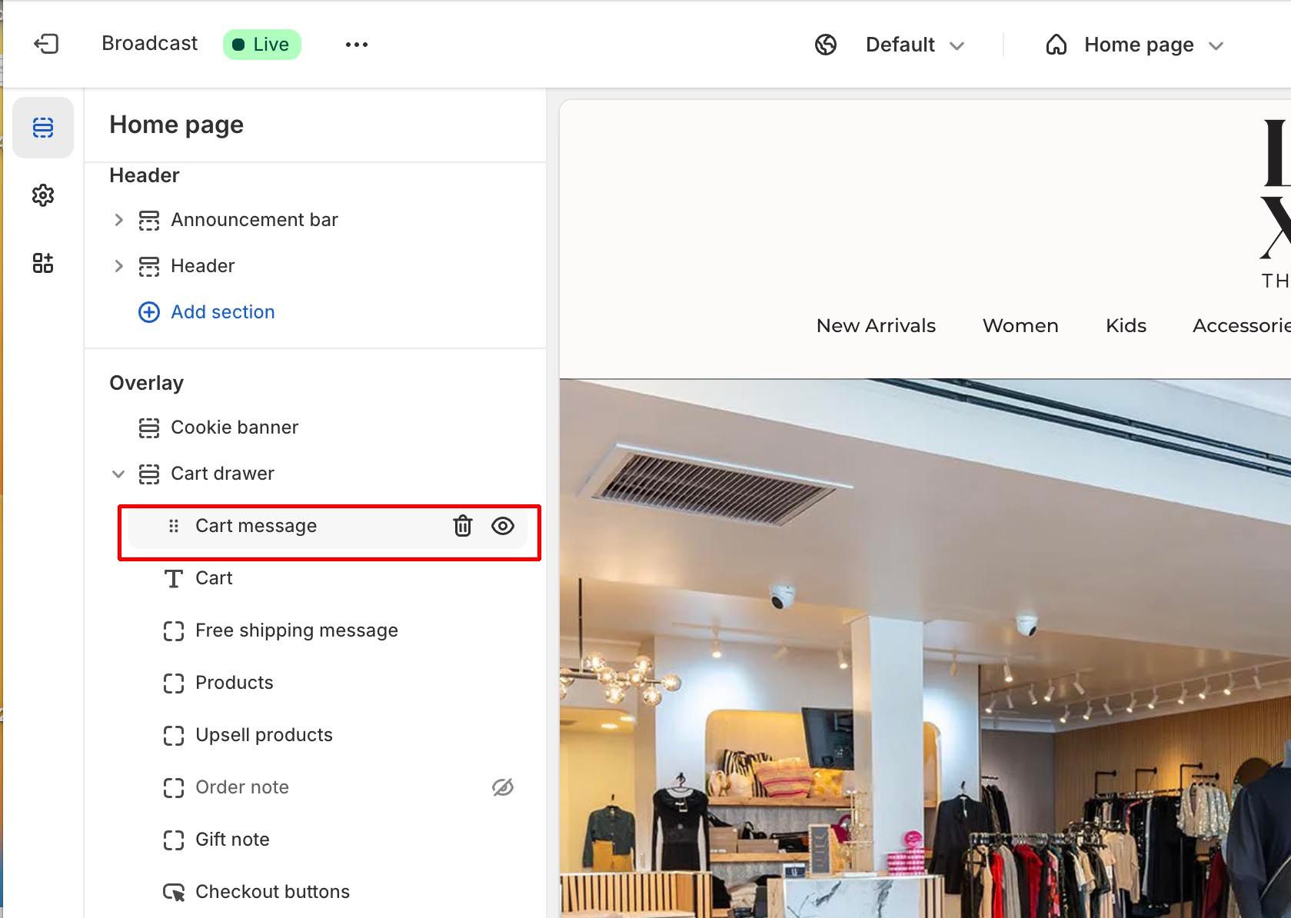Select the Free shipping message block
The image size is (1291, 918).
click(296, 630)
